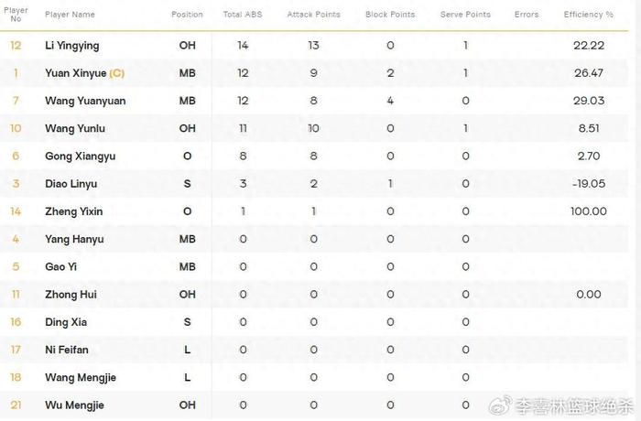Click the Wu Mengjie player name

click(74, 405)
